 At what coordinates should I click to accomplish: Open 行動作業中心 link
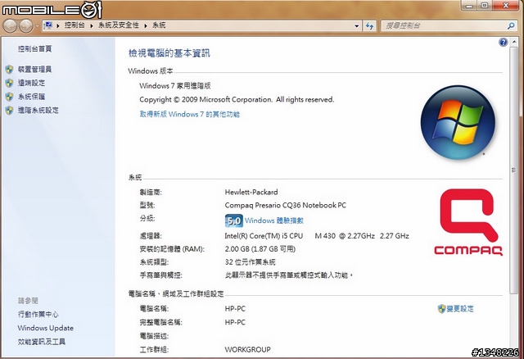click(38, 314)
